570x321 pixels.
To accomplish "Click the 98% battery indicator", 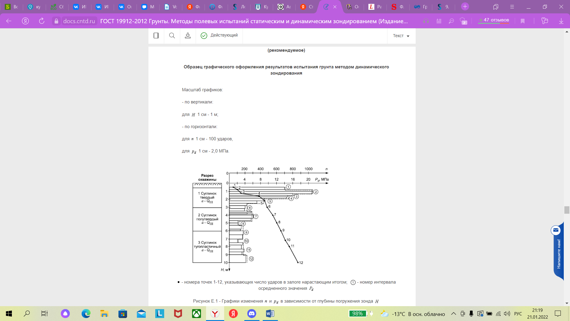I will [357, 314].
